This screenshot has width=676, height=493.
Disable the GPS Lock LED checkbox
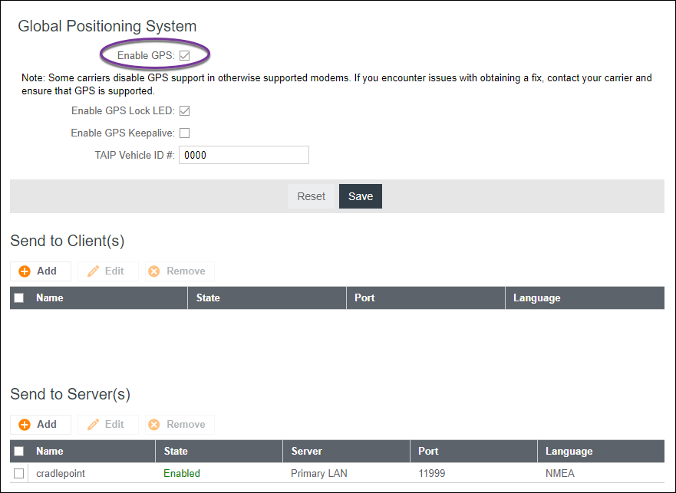(x=184, y=111)
